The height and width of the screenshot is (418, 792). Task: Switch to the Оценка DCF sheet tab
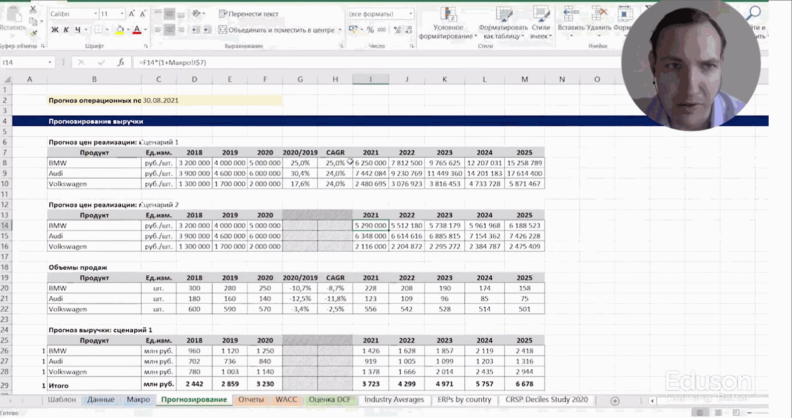click(x=330, y=400)
